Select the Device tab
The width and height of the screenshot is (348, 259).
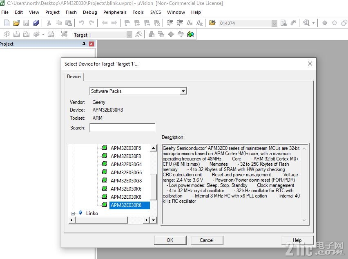click(74, 77)
